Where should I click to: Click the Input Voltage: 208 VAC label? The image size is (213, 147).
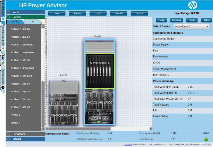[x=187, y=13]
